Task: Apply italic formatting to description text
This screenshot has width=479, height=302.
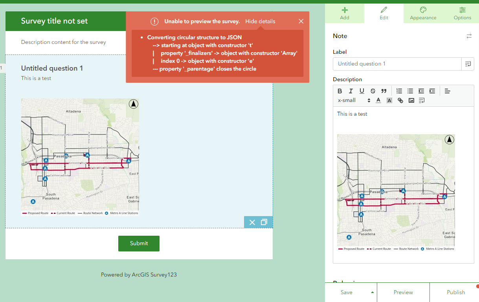Action: [x=351, y=91]
